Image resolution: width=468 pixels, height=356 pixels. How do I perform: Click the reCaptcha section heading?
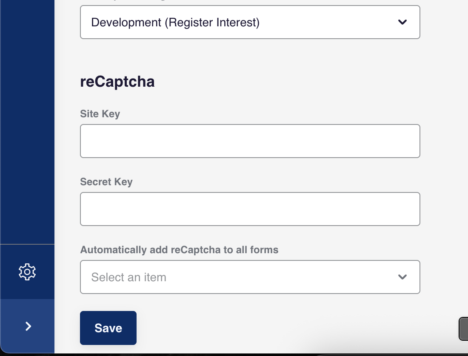pos(117,82)
